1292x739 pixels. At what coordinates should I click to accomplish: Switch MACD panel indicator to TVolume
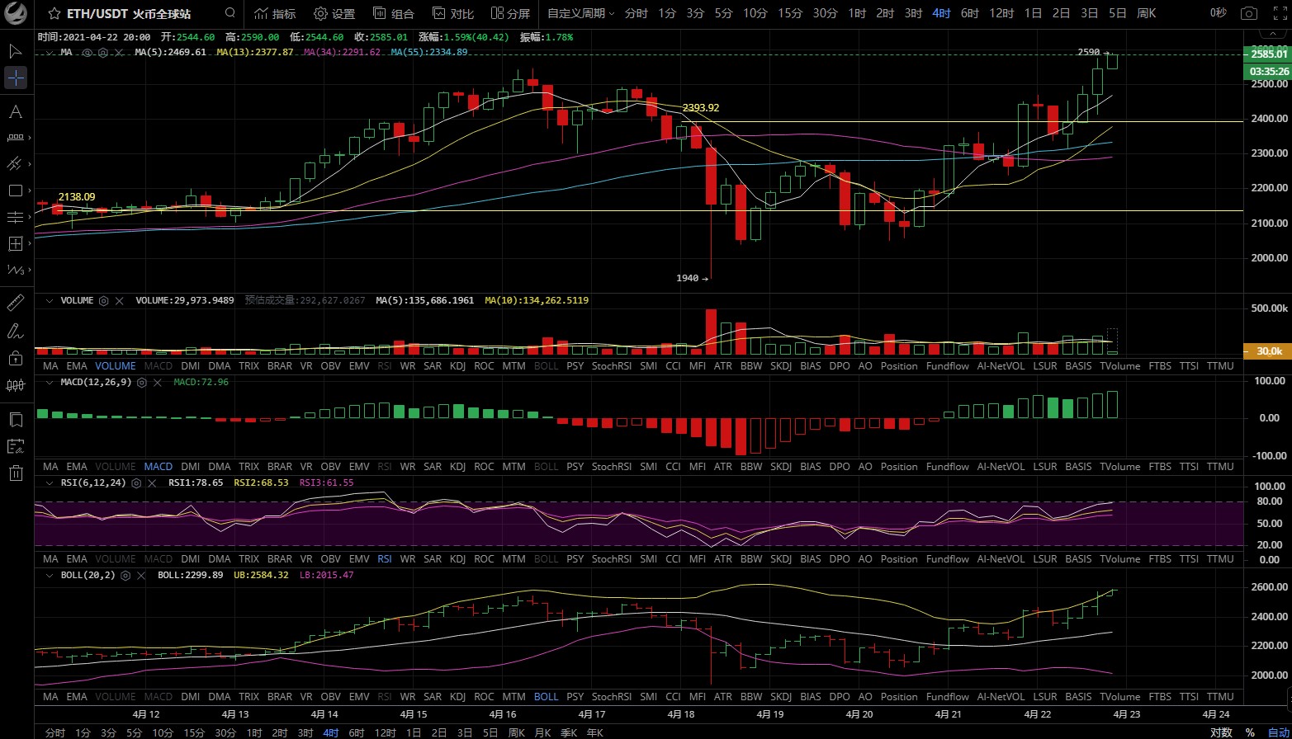pyautogui.click(x=1119, y=466)
